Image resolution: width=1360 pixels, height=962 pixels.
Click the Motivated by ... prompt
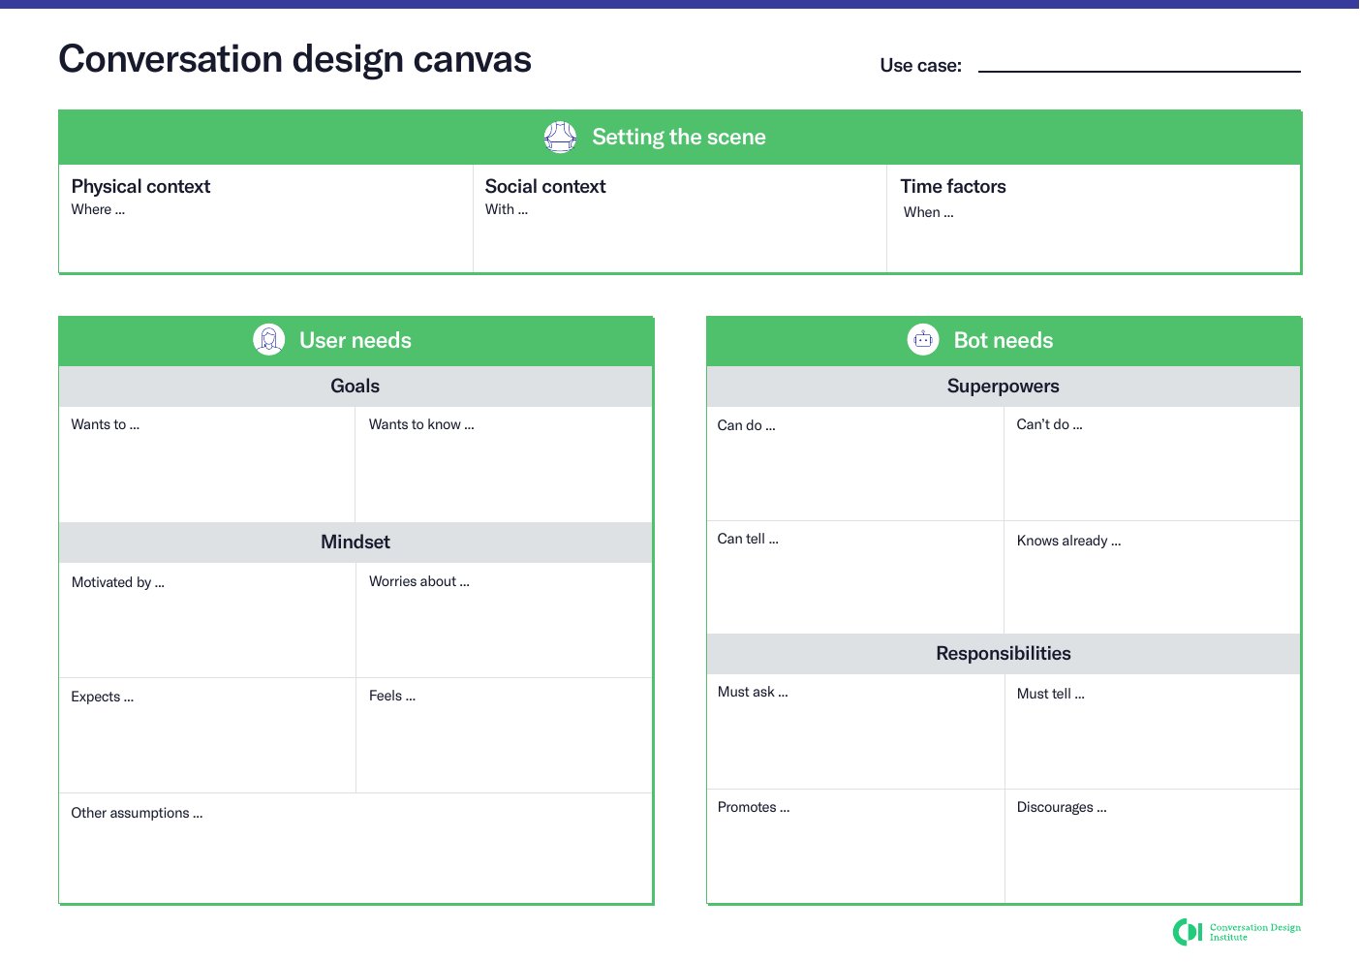(118, 582)
